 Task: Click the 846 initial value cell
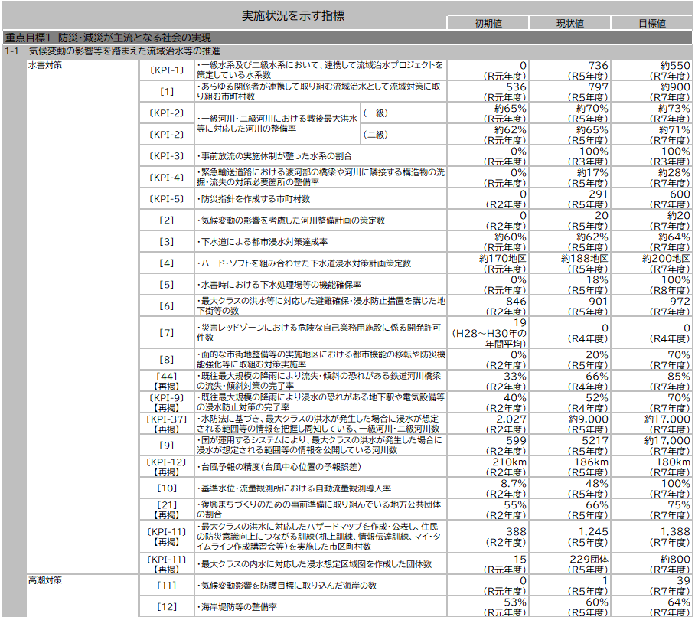(488, 306)
